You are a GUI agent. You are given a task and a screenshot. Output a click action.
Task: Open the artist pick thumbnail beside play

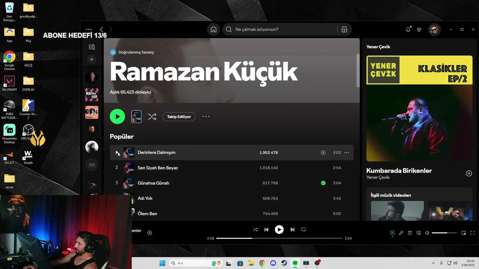coord(136,117)
